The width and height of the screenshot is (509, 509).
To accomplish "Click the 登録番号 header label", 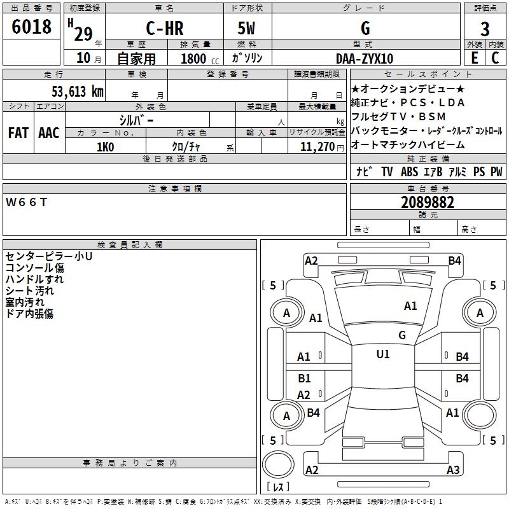I will click(228, 74).
